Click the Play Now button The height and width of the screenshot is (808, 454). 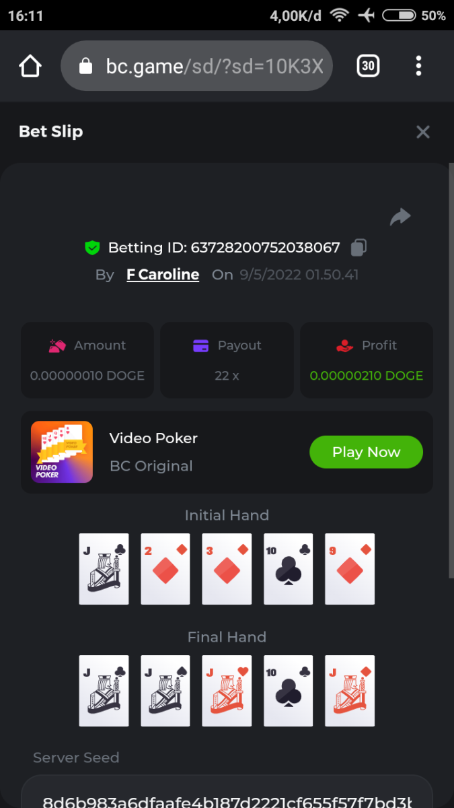(366, 452)
